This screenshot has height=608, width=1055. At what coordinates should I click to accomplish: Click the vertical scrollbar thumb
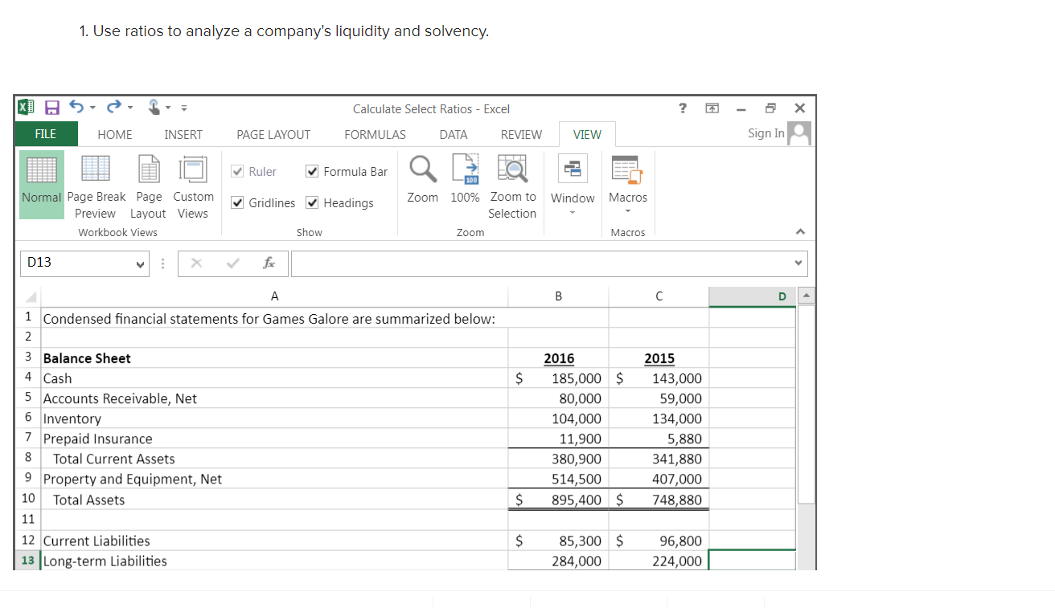(x=806, y=404)
